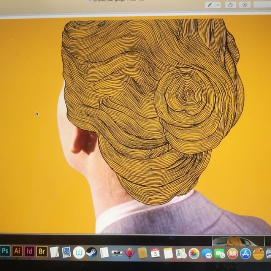Open the printer icon in the dock

pos(117,253)
